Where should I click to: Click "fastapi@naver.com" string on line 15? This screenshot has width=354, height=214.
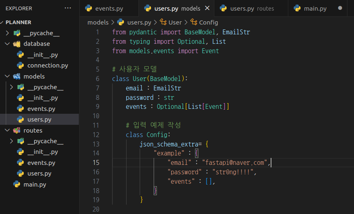coord(234,163)
